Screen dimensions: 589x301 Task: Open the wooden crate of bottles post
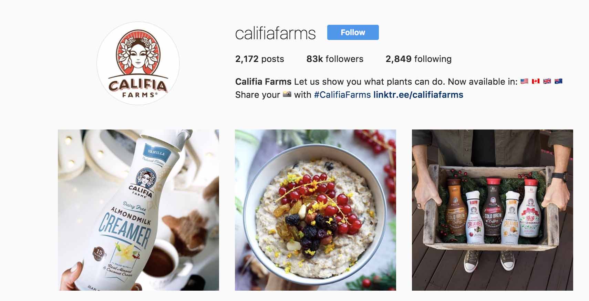(x=493, y=210)
